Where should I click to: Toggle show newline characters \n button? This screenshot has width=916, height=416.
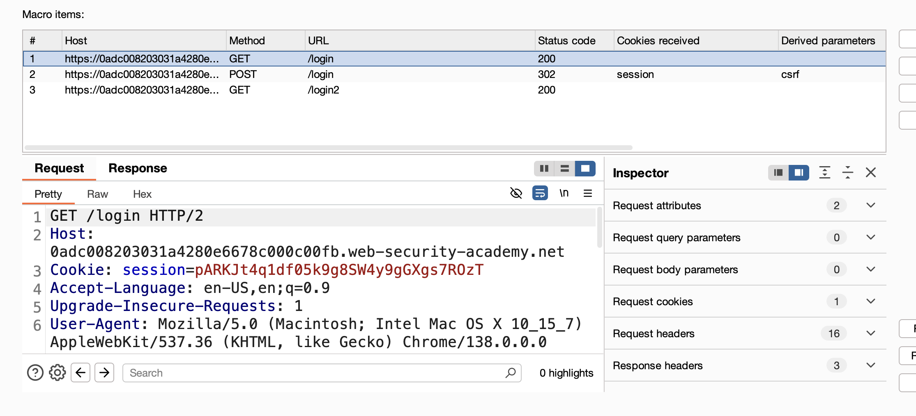(564, 193)
